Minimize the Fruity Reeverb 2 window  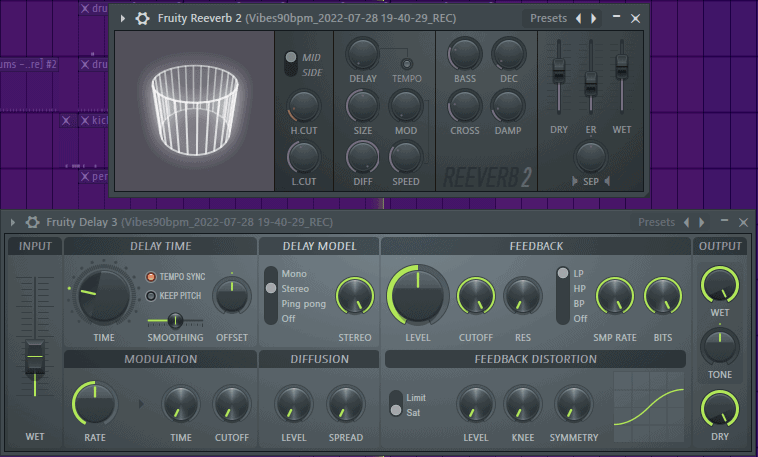pyautogui.click(x=616, y=17)
